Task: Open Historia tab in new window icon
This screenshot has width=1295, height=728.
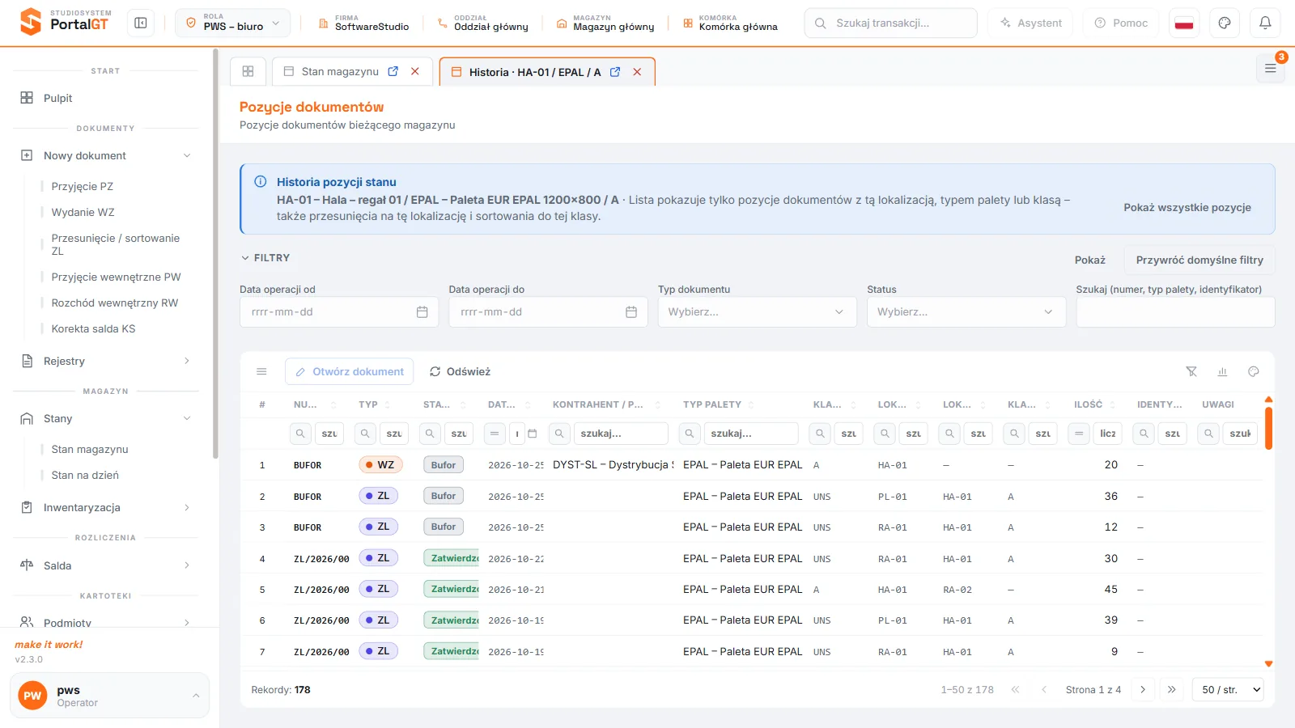Action: [615, 72]
